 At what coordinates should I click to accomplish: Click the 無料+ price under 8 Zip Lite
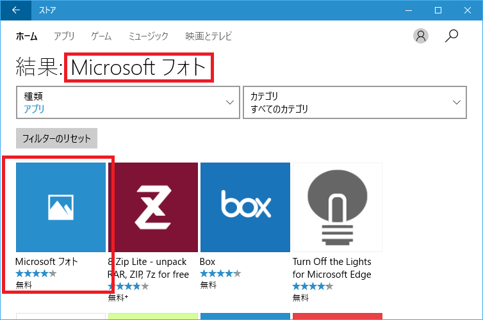point(118,298)
